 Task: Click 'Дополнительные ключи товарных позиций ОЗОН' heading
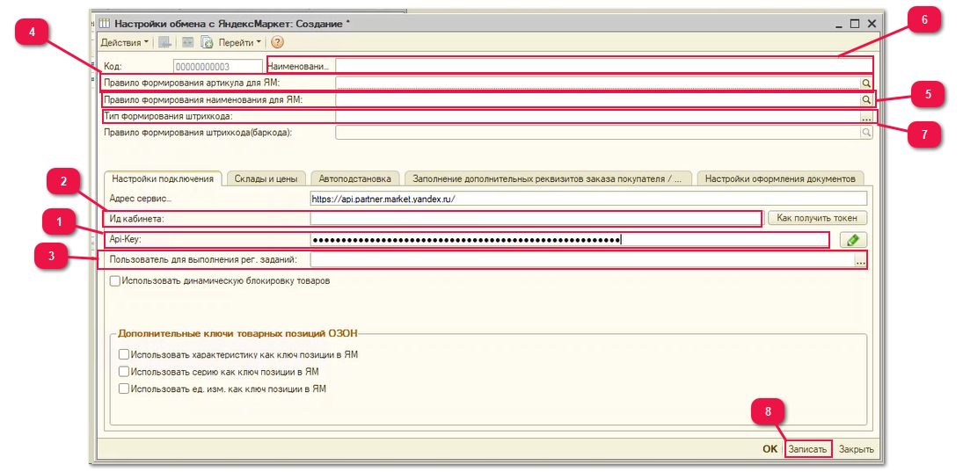click(x=237, y=333)
